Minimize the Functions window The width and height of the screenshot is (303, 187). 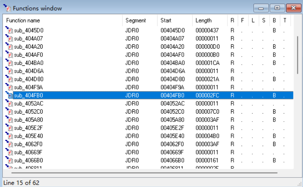pos(261,8)
